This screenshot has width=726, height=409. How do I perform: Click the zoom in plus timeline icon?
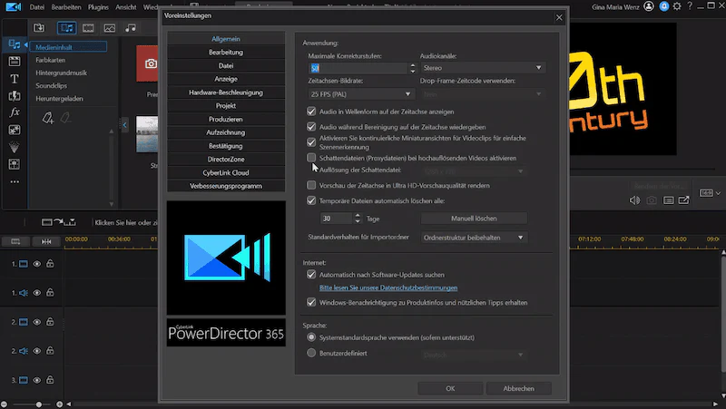(59, 404)
